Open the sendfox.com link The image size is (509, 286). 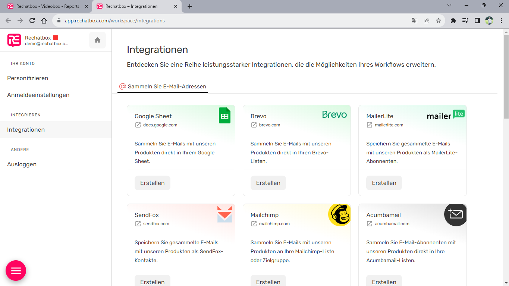tap(156, 224)
